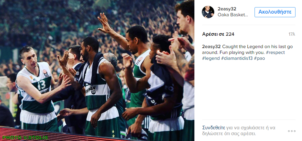View the 224 likes count

pos(218,34)
